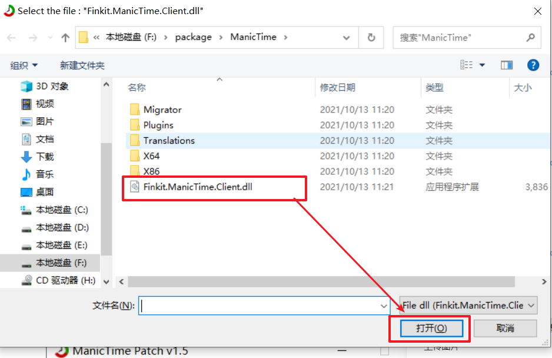Viewport: 552px width, 358px height.
Task: Select 文档 in navigation pane
Action: pyautogui.click(x=37, y=139)
